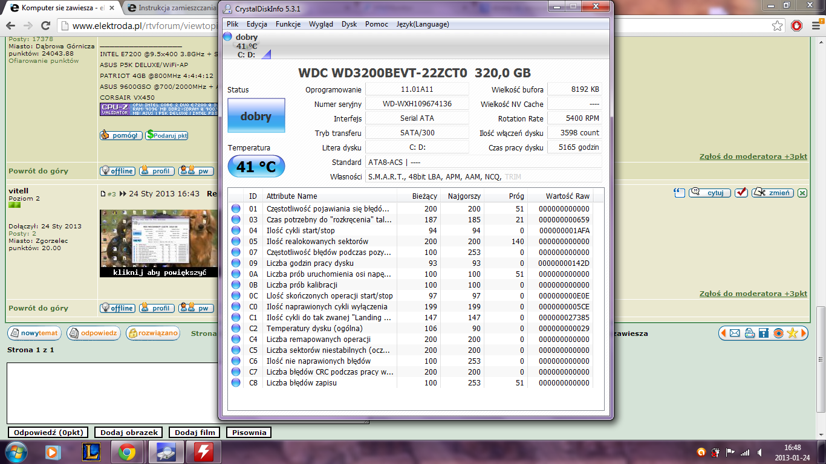Viewport: 826px width, 464px height.
Task: Open the Dysk menu
Action: [350, 24]
